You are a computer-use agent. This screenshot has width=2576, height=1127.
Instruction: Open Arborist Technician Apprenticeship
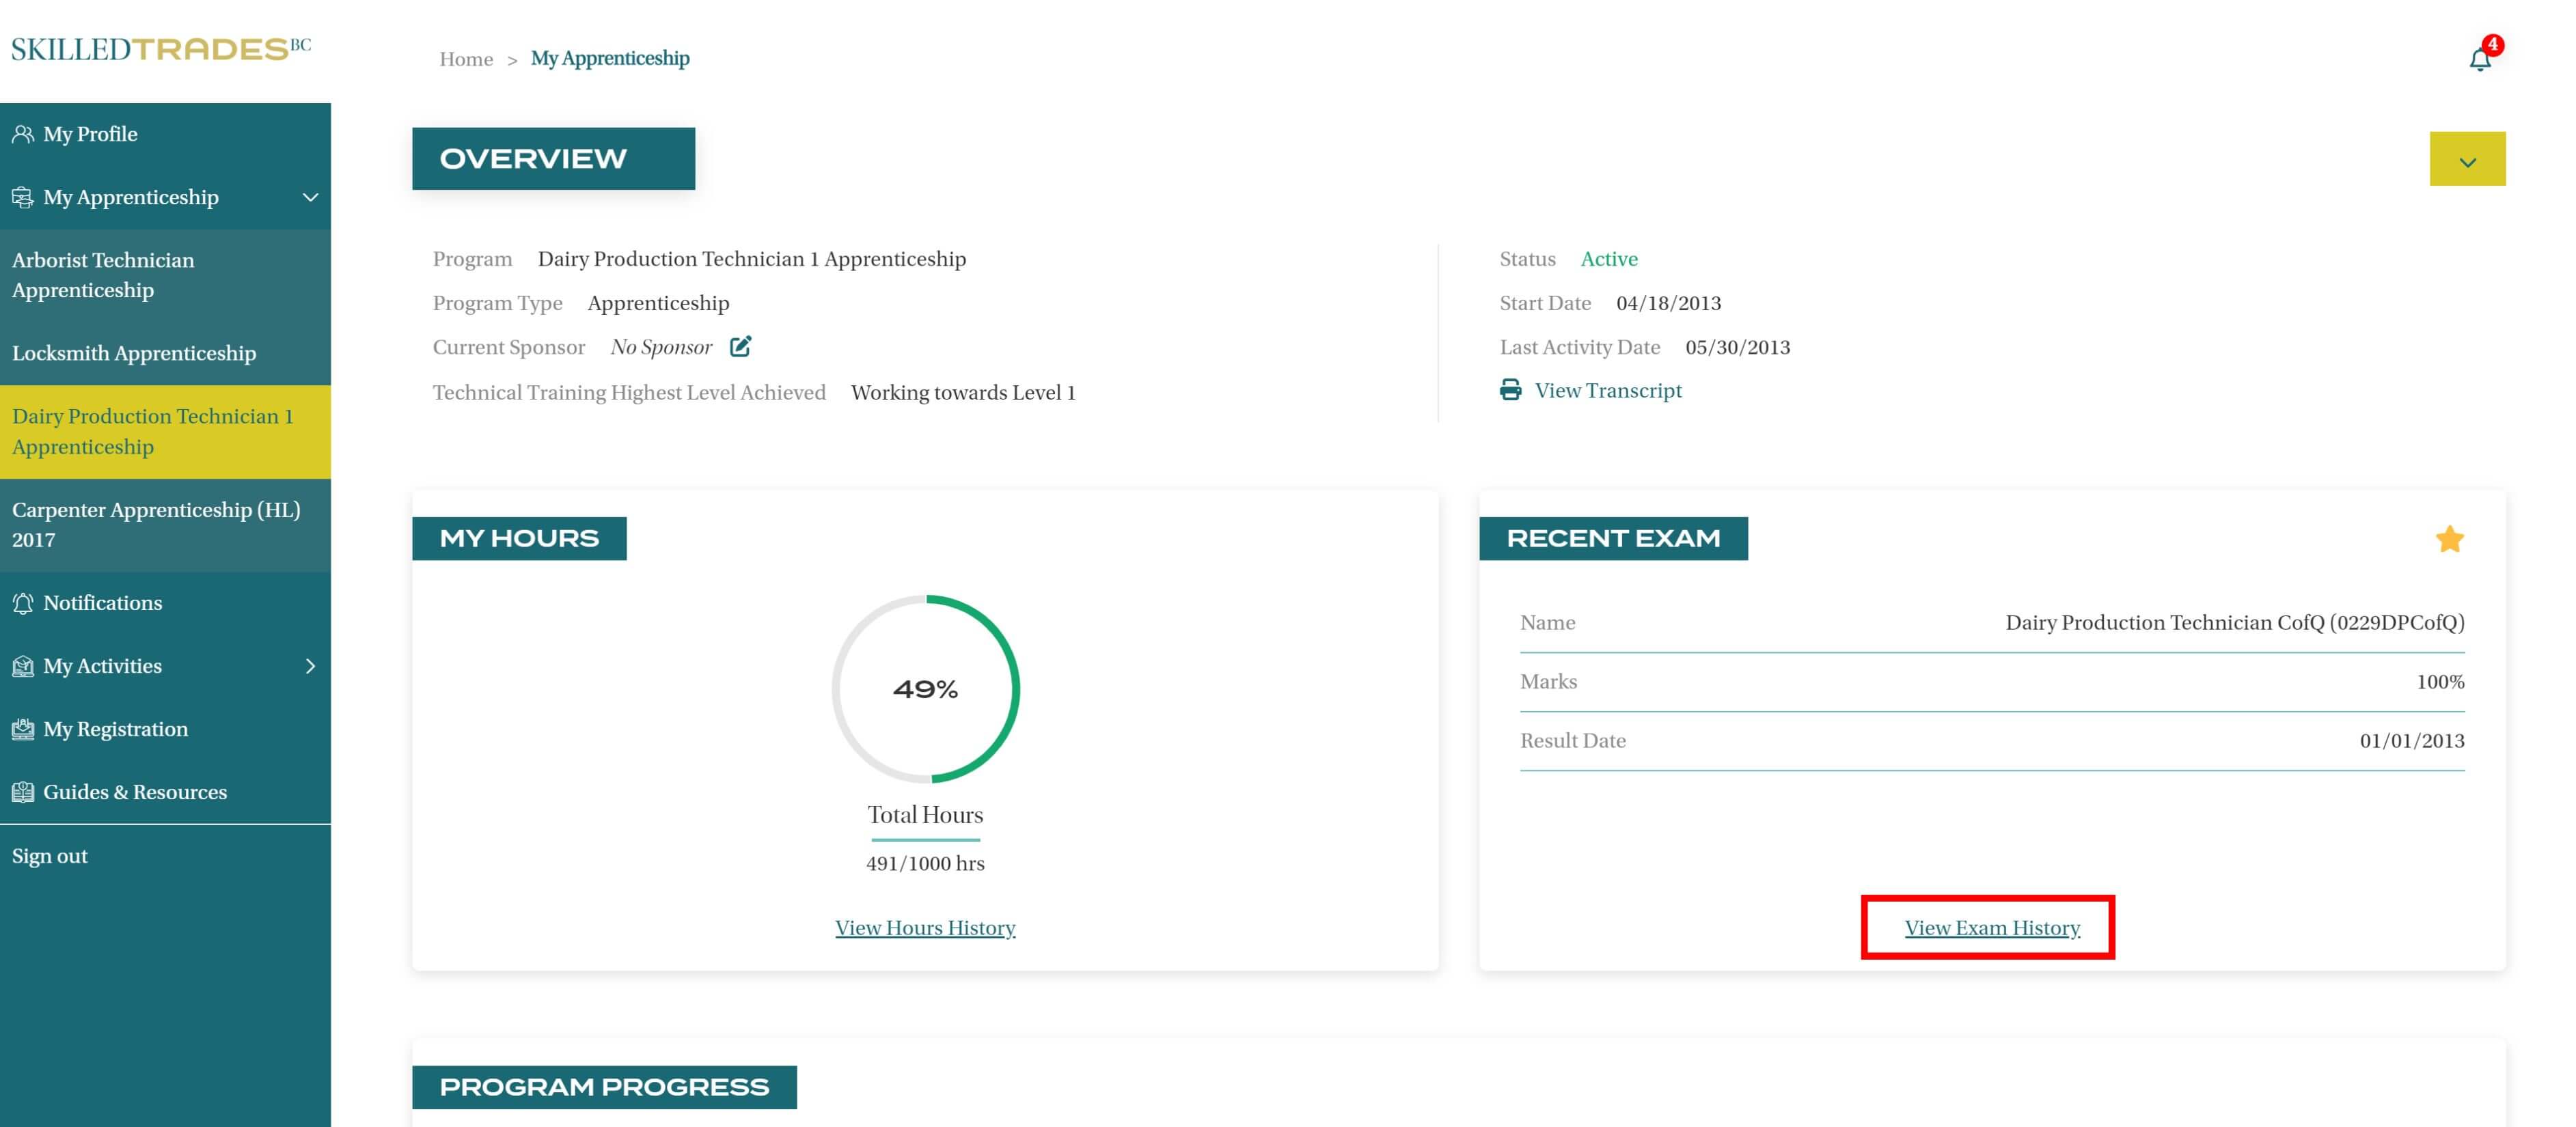point(104,275)
